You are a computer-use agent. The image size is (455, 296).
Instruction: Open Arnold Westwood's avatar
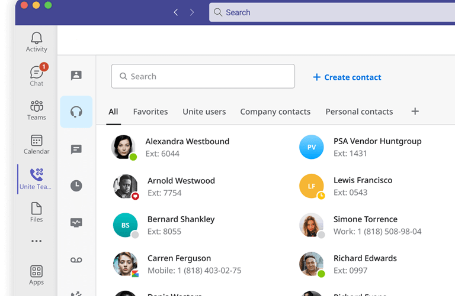click(126, 186)
